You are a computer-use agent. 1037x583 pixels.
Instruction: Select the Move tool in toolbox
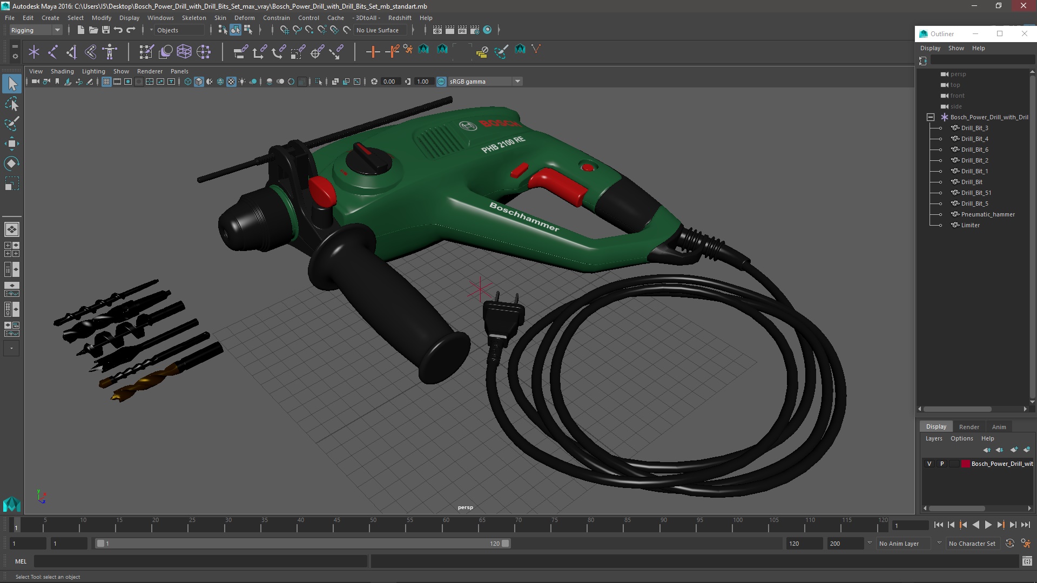click(x=11, y=143)
